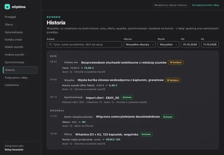Open Witamina D3 + K2 entry

pyautogui.click(x=107, y=134)
